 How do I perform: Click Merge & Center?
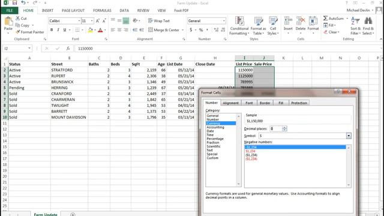(x=164, y=30)
